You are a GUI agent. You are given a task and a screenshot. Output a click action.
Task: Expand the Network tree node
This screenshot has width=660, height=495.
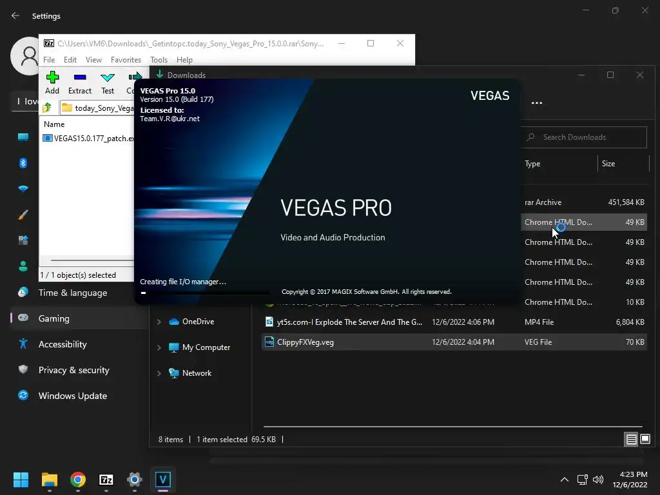159,373
